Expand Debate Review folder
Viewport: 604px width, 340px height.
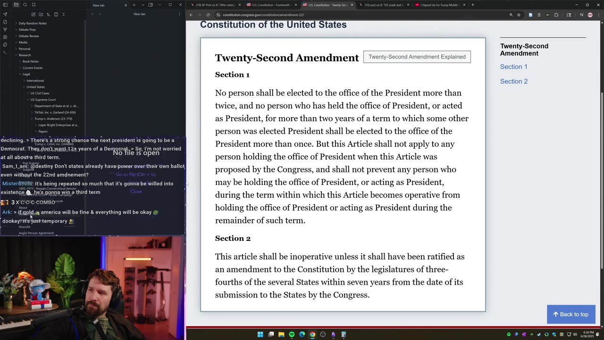(29, 36)
